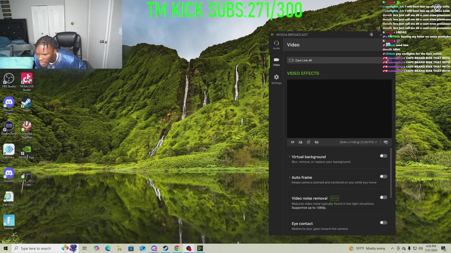Open the OBS Studio desktop icon
This screenshot has width=451, height=253.
point(9,80)
